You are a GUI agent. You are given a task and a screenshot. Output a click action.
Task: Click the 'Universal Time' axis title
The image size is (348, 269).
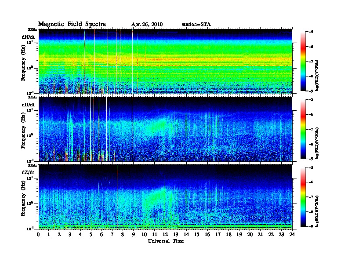pos(166,241)
